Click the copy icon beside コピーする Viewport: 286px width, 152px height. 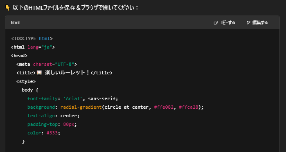[x=216, y=22]
